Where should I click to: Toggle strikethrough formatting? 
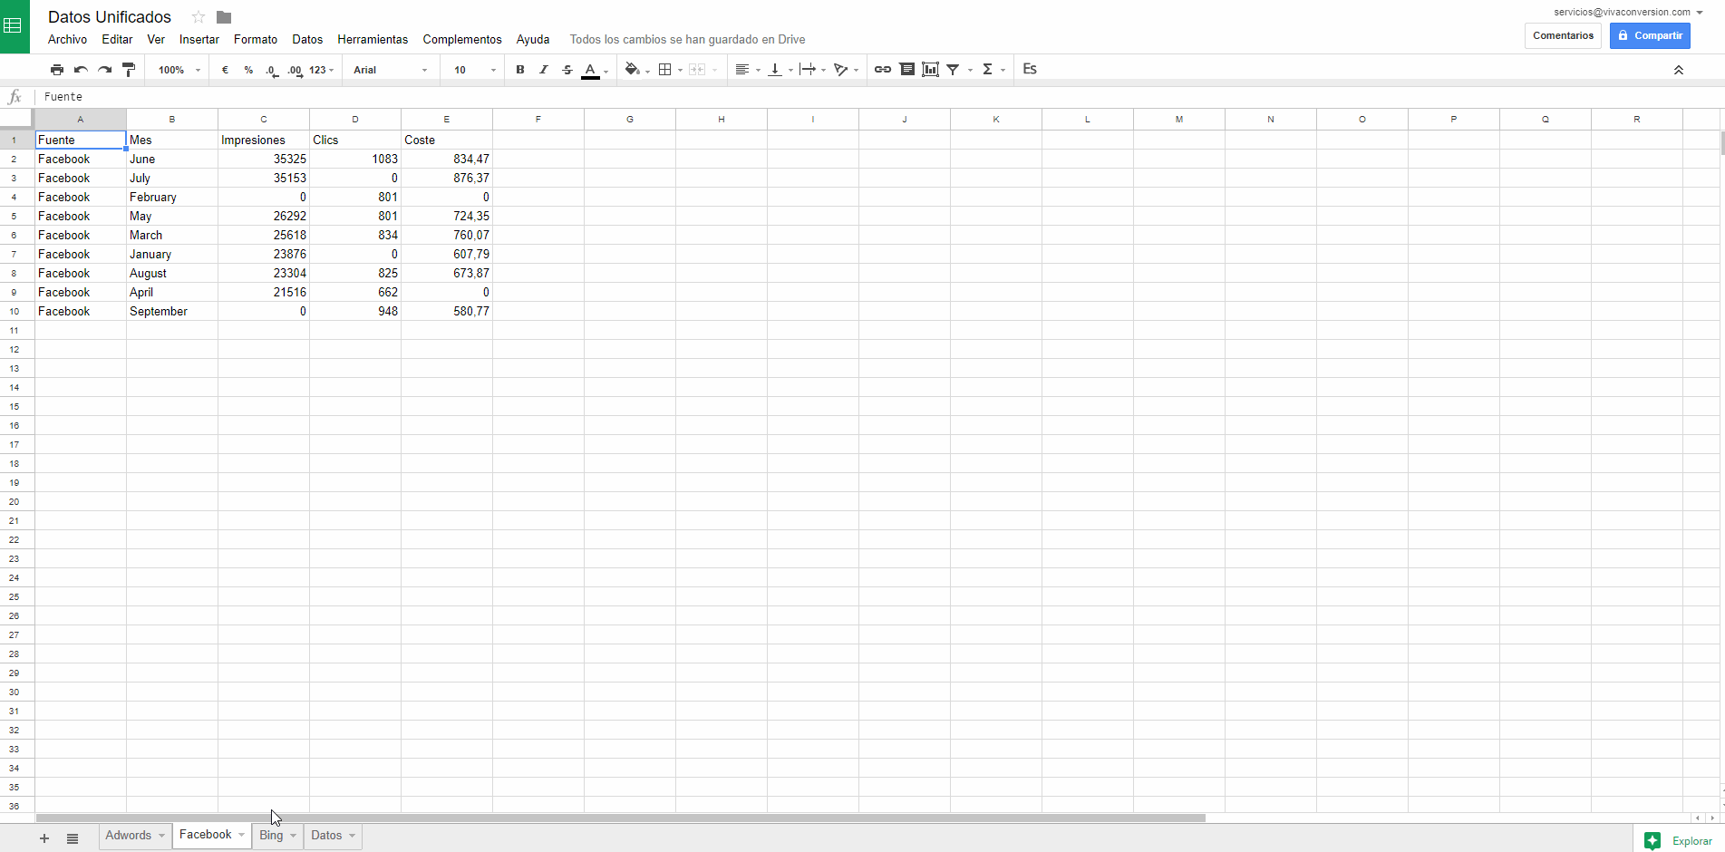(x=567, y=70)
